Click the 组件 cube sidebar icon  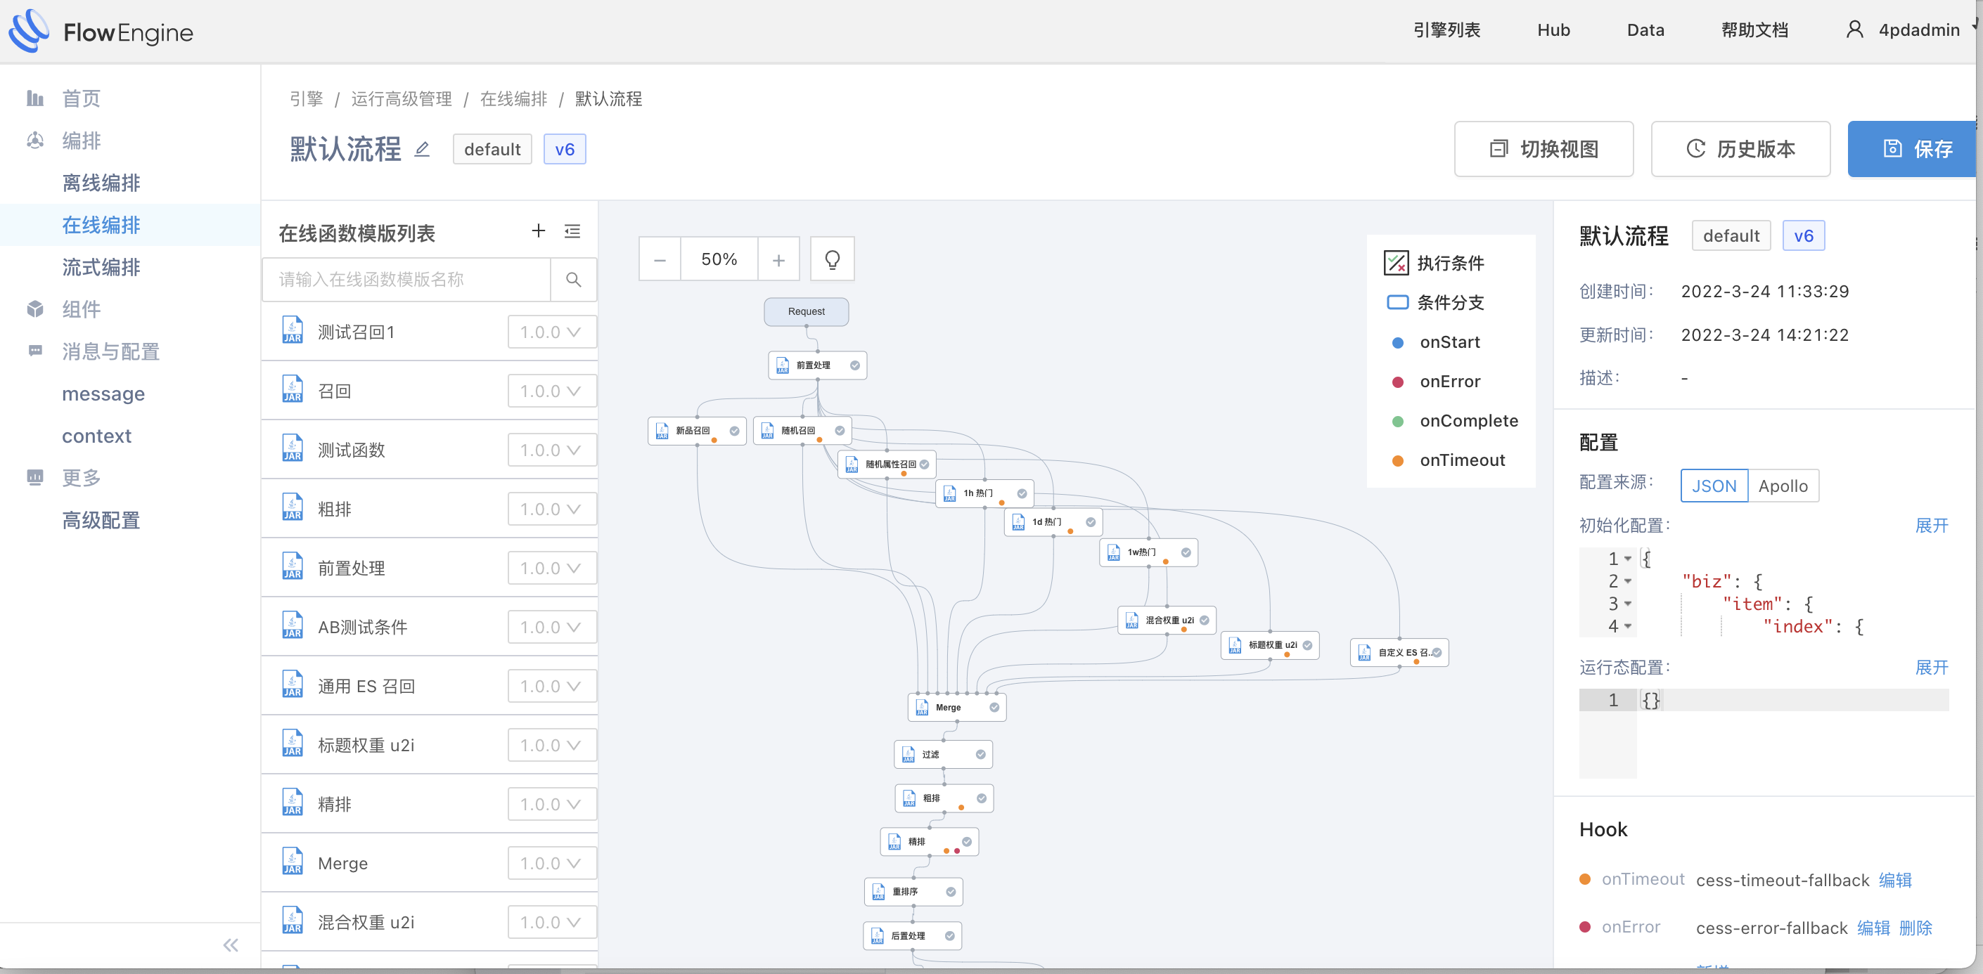34,309
